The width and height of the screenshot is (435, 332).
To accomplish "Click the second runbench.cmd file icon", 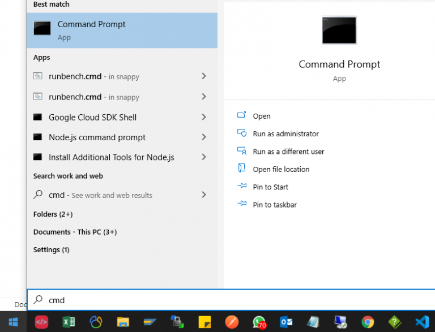I will coord(38,96).
